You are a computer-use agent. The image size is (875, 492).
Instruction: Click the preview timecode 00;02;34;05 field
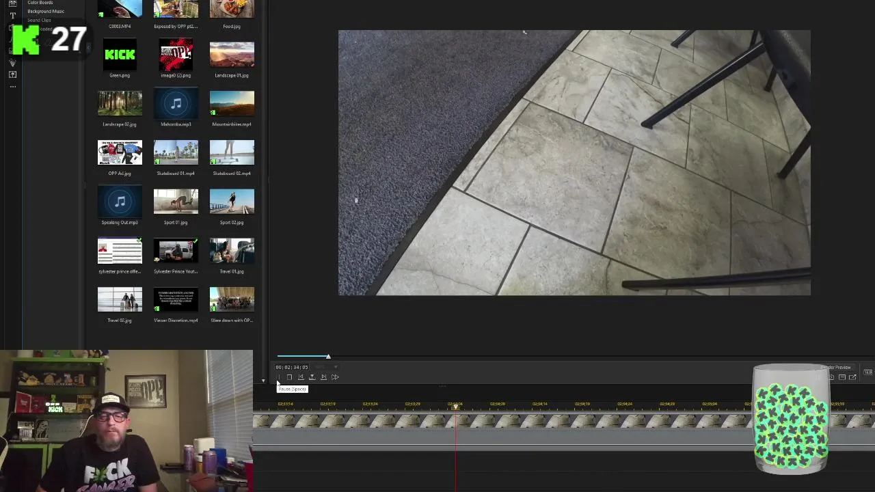click(x=292, y=367)
